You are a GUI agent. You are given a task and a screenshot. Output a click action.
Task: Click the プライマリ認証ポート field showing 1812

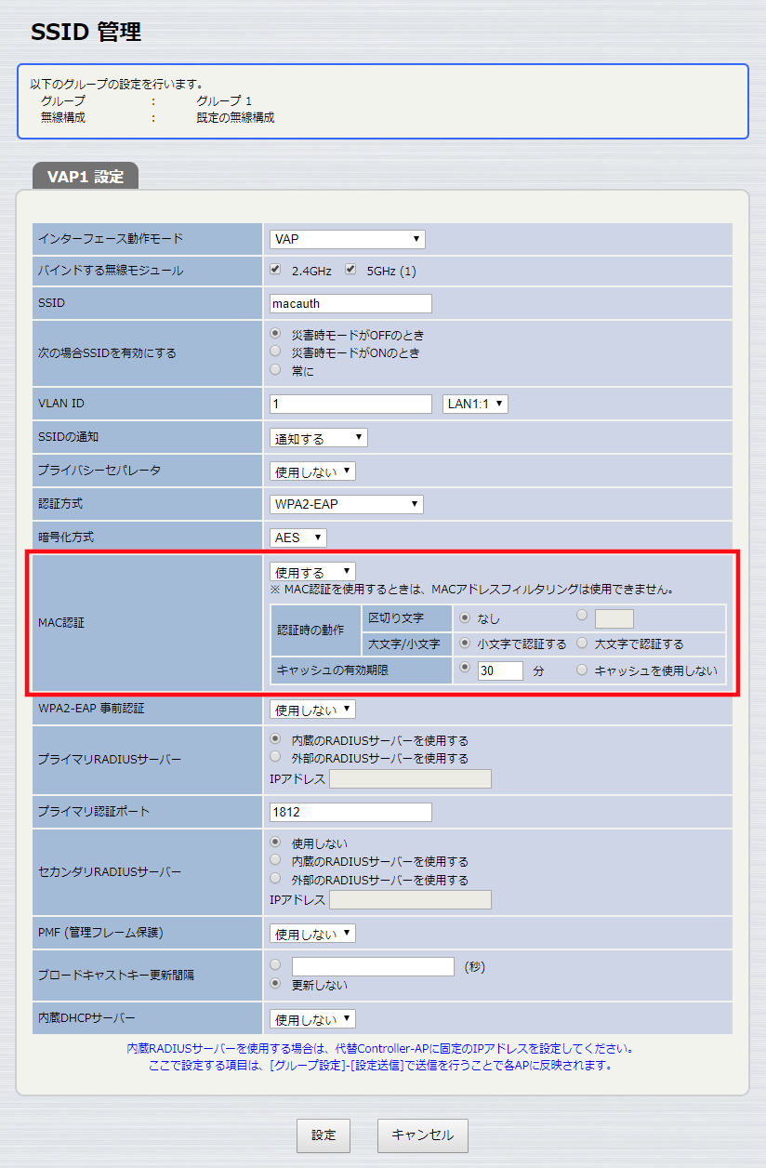[x=350, y=811]
